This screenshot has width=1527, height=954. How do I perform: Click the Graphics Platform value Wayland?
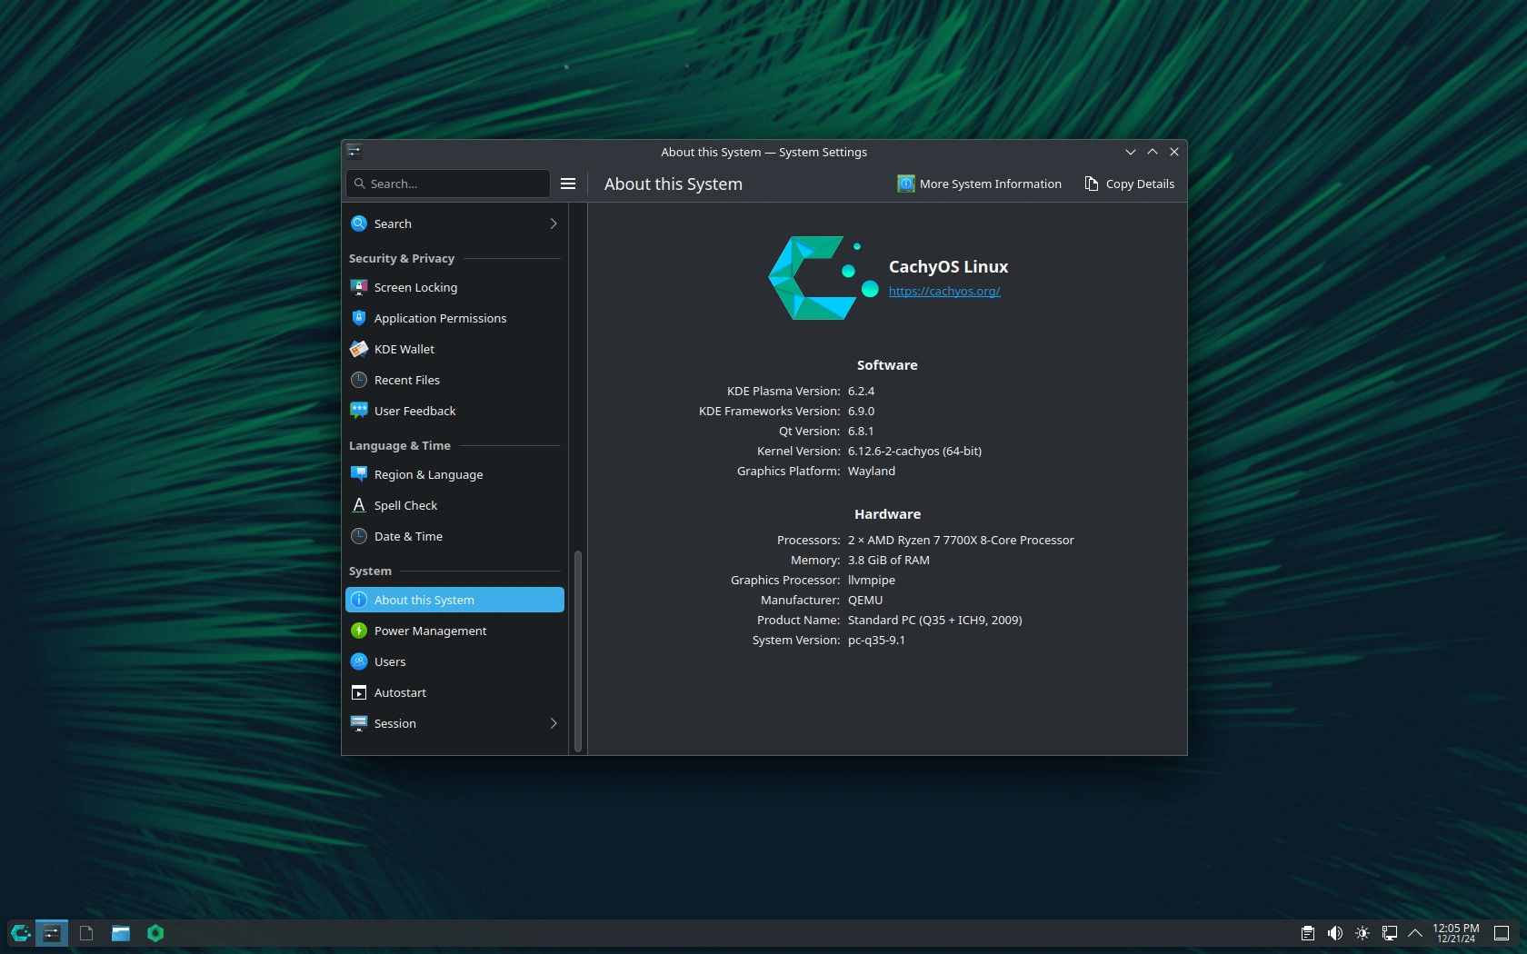click(x=872, y=471)
